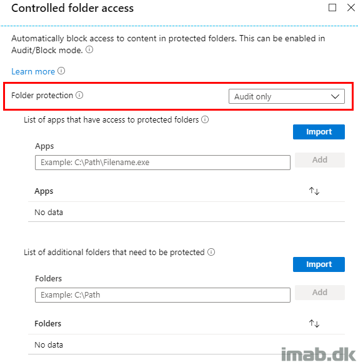Sort the Folders column using arrows
Screen dimensions: 358x362
(314, 323)
